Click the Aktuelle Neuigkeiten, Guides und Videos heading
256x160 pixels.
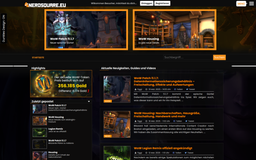pos(128,68)
